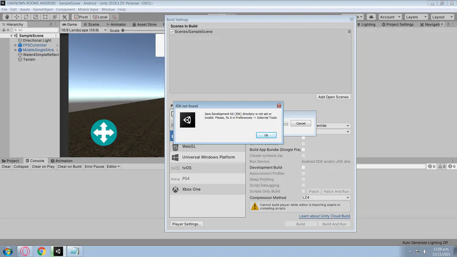Open the Windows Start menu

point(8,251)
